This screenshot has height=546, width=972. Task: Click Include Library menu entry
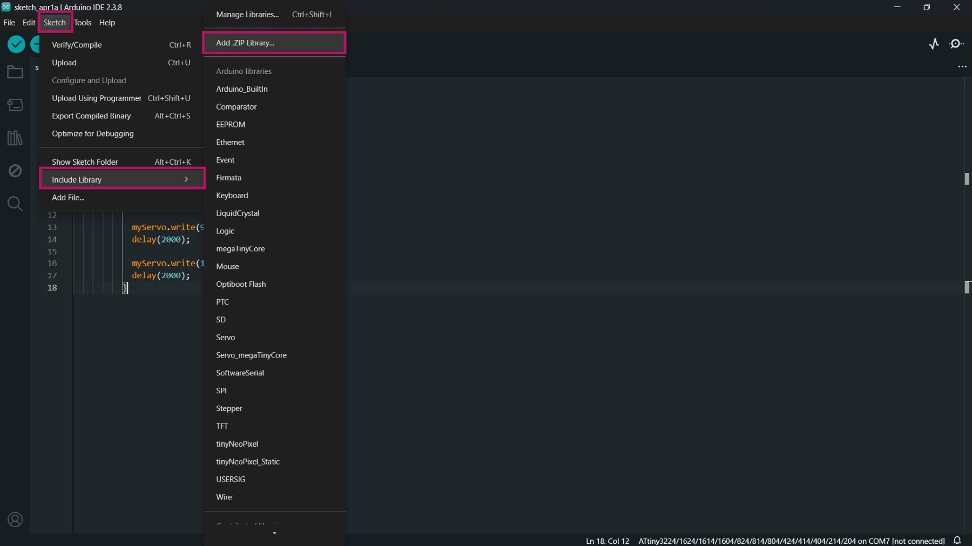click(122, 179)
